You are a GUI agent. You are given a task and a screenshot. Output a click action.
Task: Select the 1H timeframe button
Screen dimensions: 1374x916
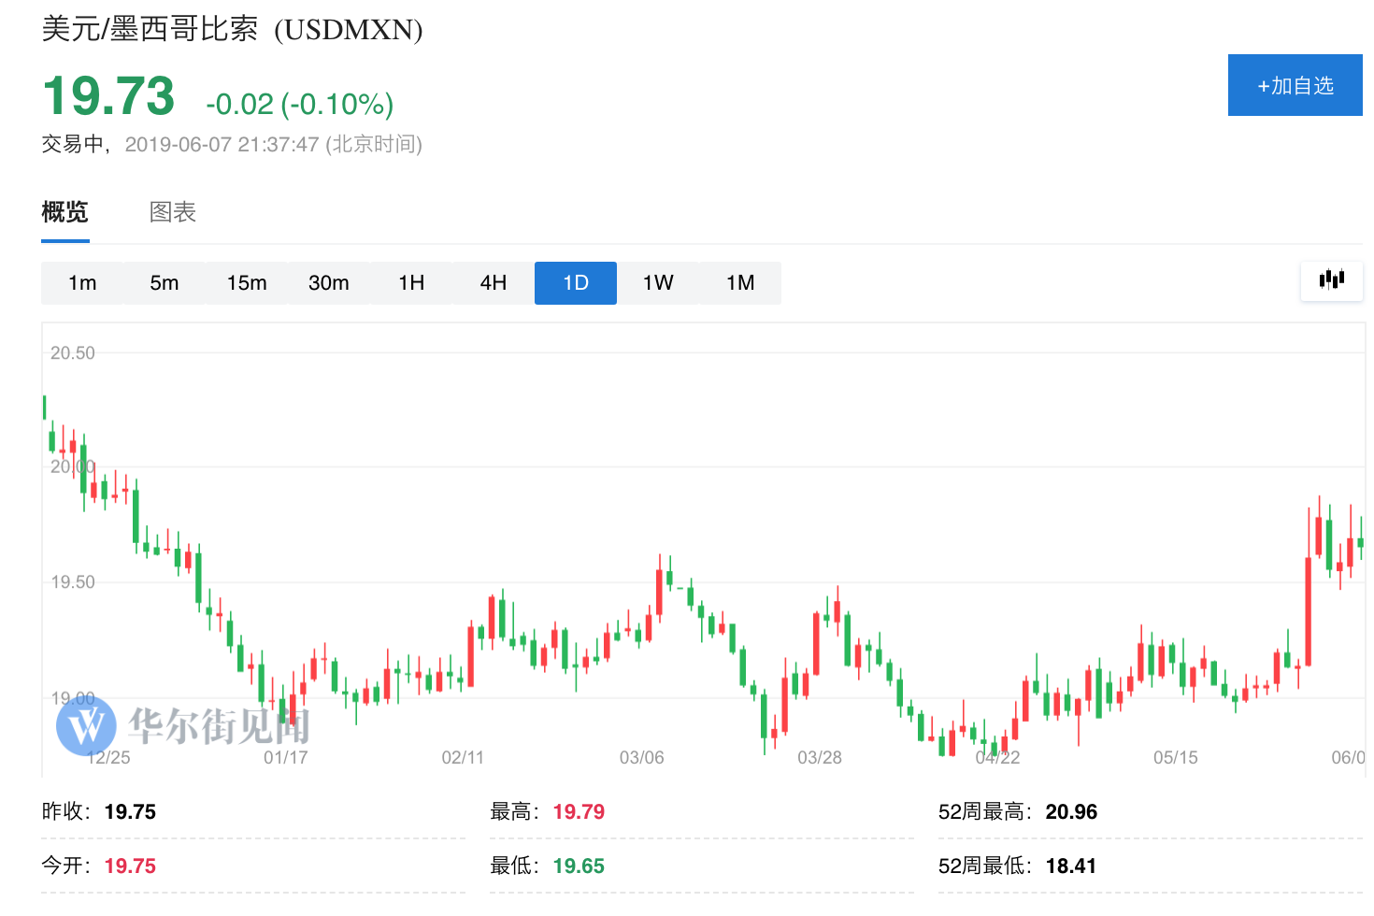(x=411, y=283)
